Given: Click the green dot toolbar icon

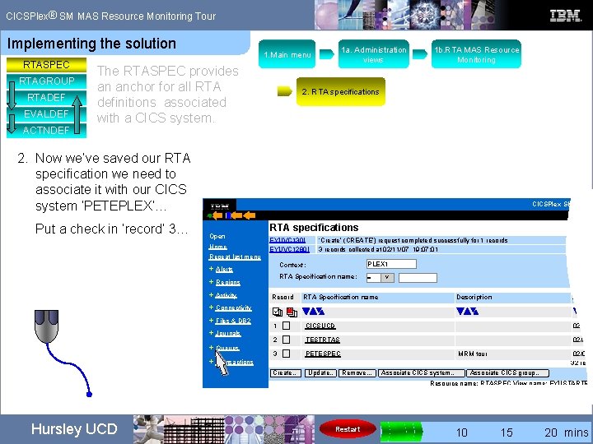Looking at the screenshot, I should 210,215.
